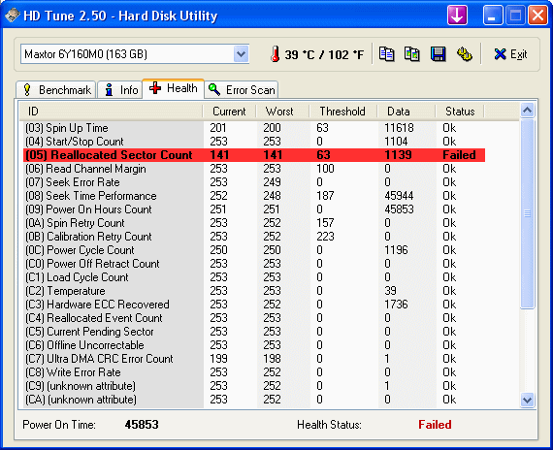Click the HD Tune title bar icon
553x450 pixels.
click(12, 16)
